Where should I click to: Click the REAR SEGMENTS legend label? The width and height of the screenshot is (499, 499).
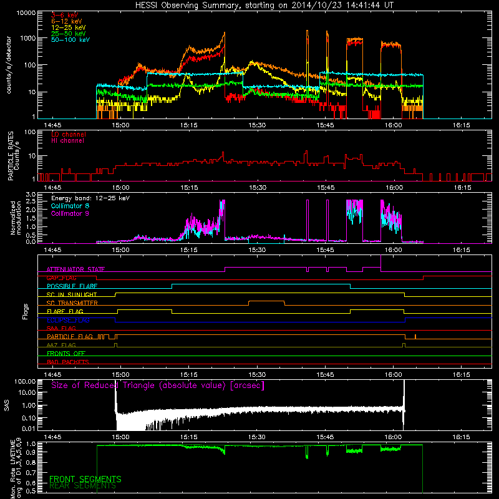click(x=82, y=486)
